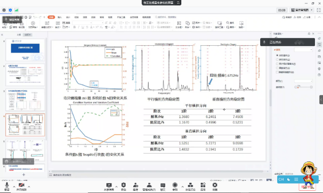
Task: Switch to the Design ribbon tab
Action: (x=68, y=17)
